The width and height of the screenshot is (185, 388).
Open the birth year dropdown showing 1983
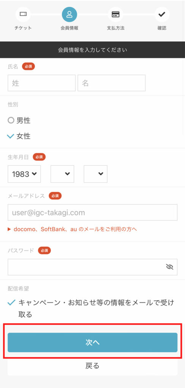pyautogui.click(x=24, y=174)
